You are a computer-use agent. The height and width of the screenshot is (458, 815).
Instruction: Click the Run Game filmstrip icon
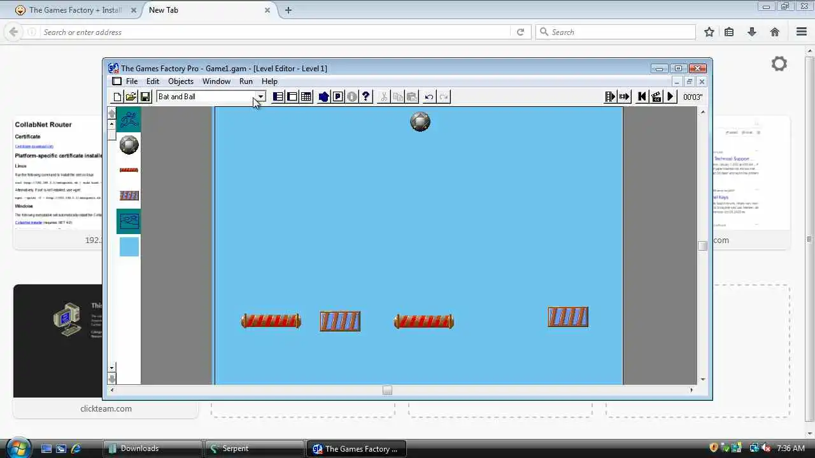point(611,97)
